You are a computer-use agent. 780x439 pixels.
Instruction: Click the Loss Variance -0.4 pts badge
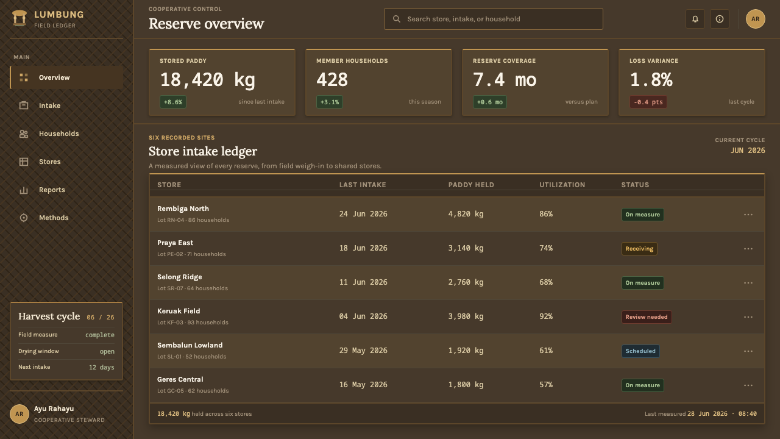[648, 102]
